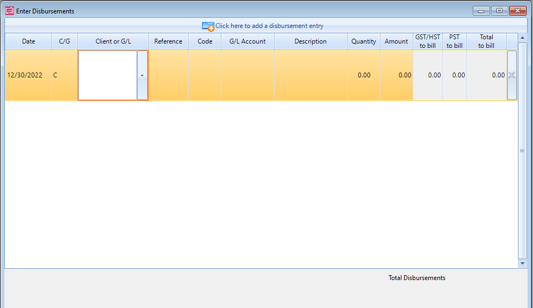Delete the disbursement row with X icon
533x308 pixels.
coord(512,75)
